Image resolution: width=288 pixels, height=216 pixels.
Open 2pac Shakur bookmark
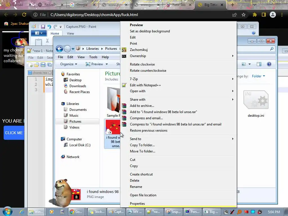tap(17, 24)
